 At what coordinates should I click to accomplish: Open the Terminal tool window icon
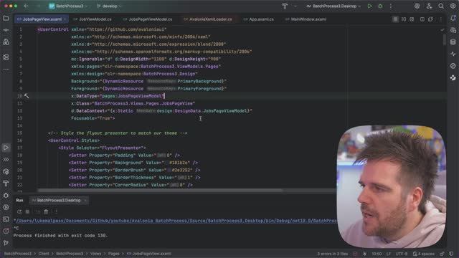tap(6, 219)
